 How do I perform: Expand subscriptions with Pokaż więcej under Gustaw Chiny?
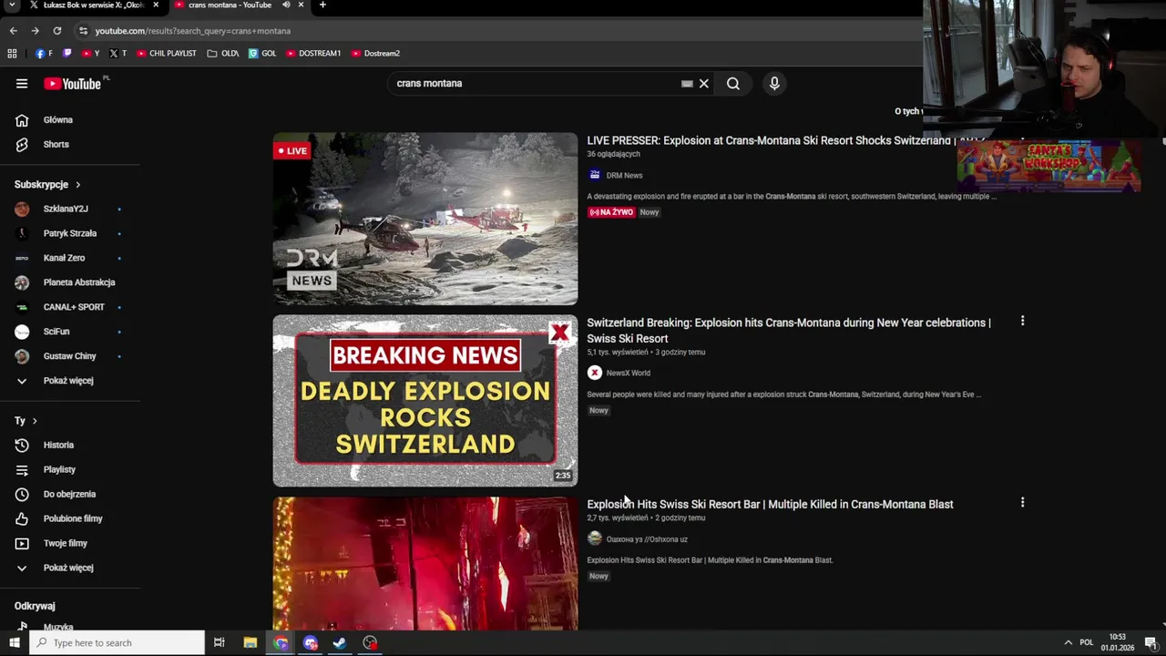click(70, 381)
